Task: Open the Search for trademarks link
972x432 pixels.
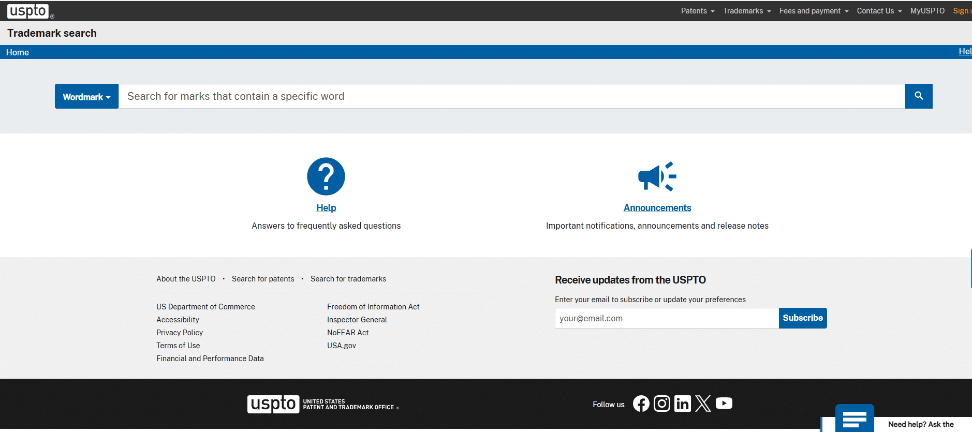Action: coord(348,279)
